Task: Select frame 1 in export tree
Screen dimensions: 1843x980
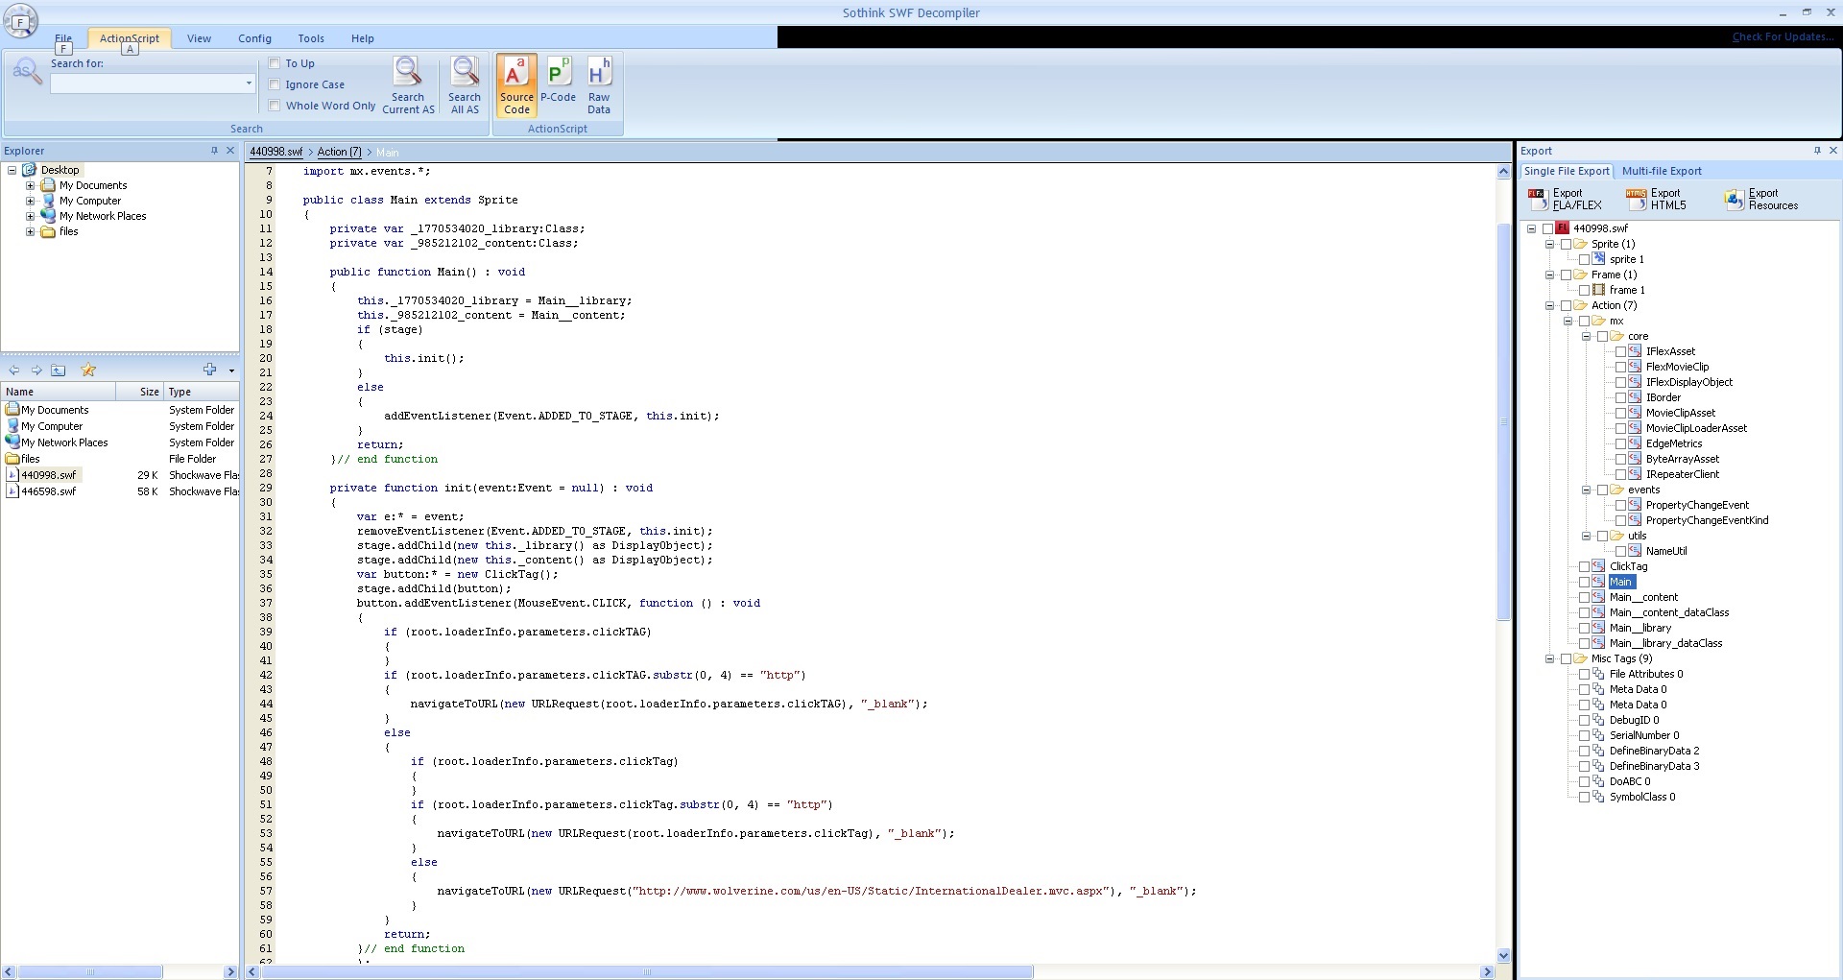Action: (x=1627, y=290)
